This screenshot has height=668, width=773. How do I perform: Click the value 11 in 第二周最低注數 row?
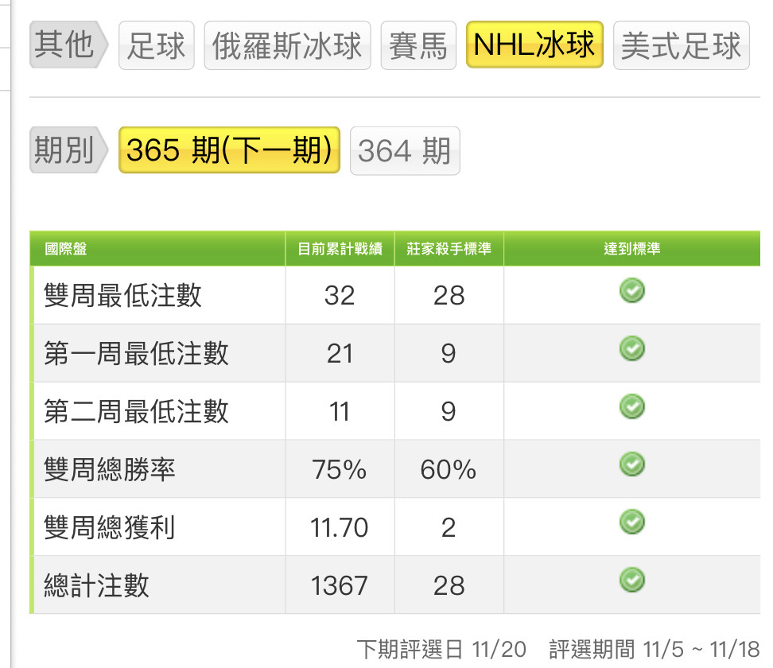point(340,412)
